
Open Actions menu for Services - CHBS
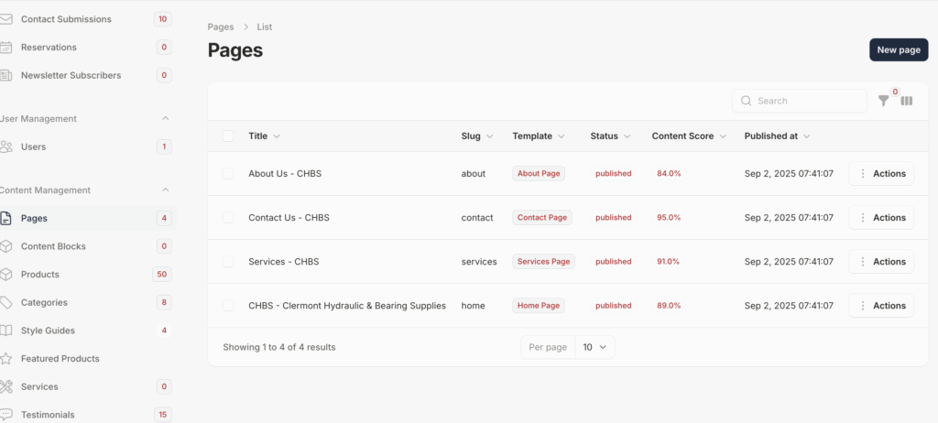point(881,262)
